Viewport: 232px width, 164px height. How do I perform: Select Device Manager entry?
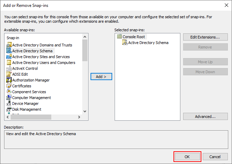25,103
